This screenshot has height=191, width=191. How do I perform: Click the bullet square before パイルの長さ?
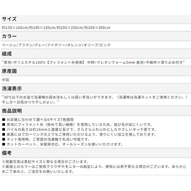(4, 129)
